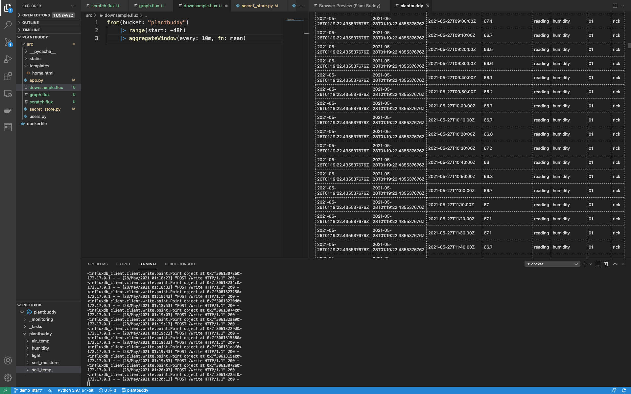Screen dimensions: 631x394
Task: Split the terminal pane
Action: tap(597, 264)
